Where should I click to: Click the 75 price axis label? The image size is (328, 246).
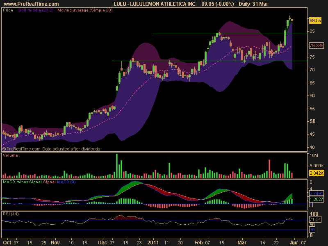[x=312, y=57]
